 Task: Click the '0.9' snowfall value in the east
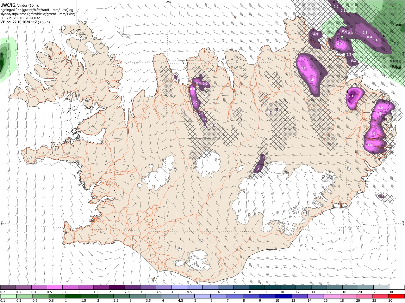tap(380, 108)
